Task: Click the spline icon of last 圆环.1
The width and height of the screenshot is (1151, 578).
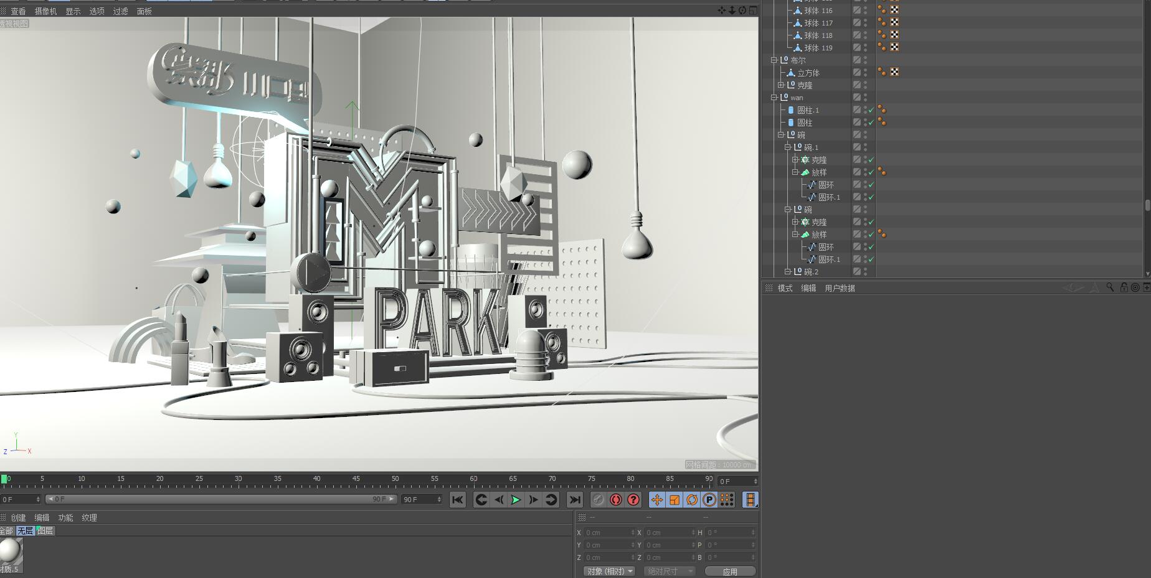Action: click(812, 259)
